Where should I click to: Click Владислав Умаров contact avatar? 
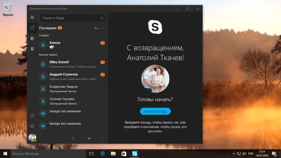pyautogui.click(x=43, y=89)
